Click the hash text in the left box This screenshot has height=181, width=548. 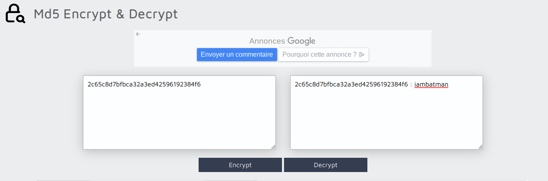pos(144,85)
